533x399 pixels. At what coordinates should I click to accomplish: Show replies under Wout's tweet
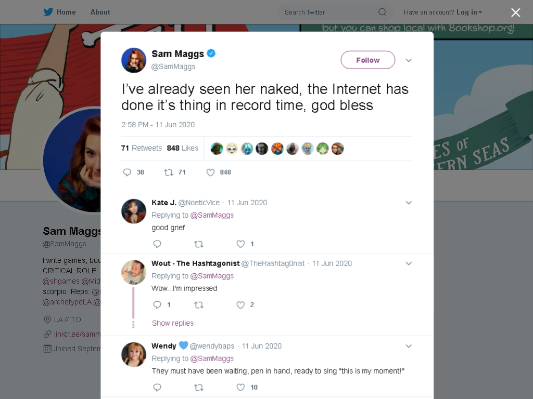pyautogui.click(x=173, y=323)
